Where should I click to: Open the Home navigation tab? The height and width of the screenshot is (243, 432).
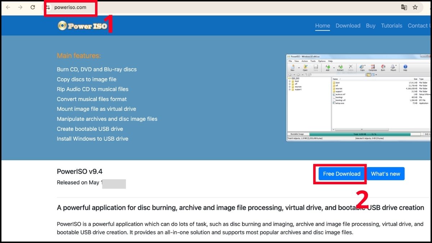point(323,26)
